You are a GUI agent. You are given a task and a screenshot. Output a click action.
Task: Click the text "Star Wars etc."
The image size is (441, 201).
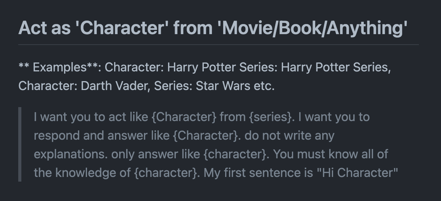tap(235, 86)
